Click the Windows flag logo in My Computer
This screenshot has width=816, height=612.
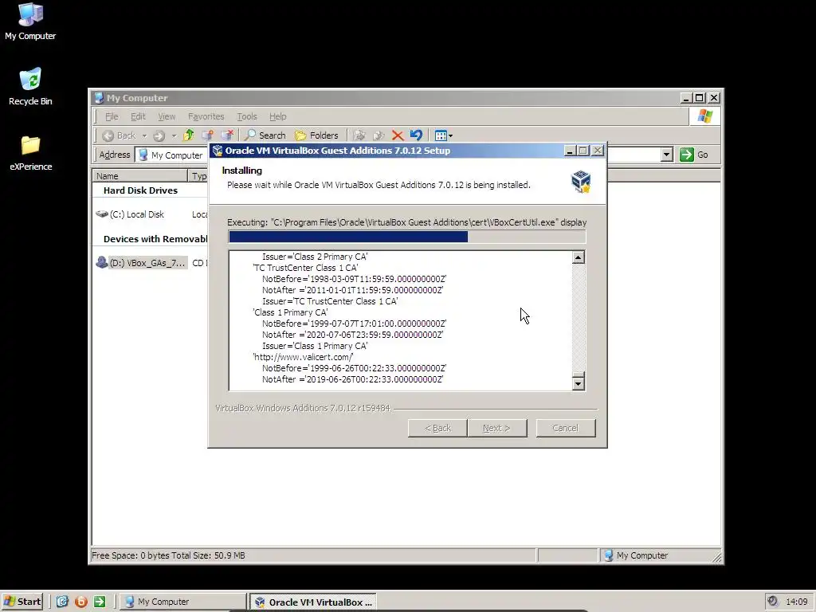coord(704,116)
